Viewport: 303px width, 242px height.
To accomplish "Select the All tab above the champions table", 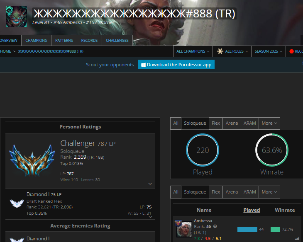I will coord(176,192).
